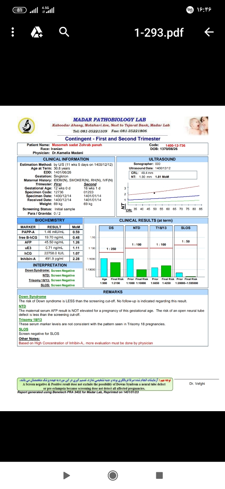Tap the BIOCHEMISTRY table header
This screenshot has width=225, height=489.
coord(50,220)
